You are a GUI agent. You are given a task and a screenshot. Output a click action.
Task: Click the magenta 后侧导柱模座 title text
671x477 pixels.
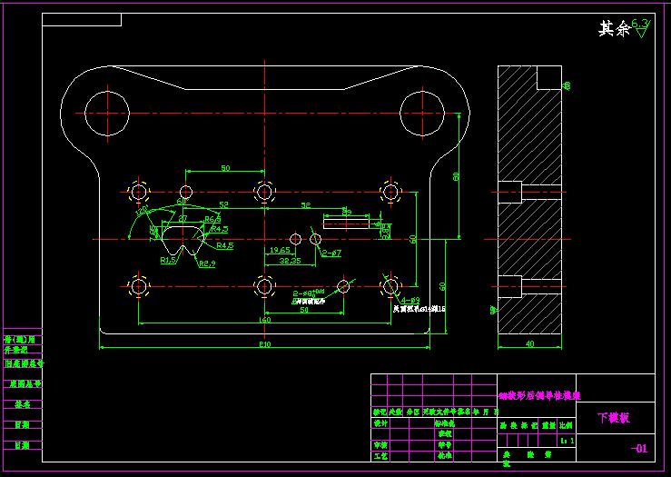click(x=539, y=395)
